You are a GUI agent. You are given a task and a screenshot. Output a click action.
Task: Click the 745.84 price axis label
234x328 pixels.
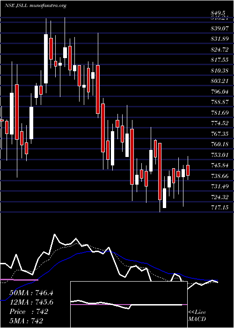(219, 165)
